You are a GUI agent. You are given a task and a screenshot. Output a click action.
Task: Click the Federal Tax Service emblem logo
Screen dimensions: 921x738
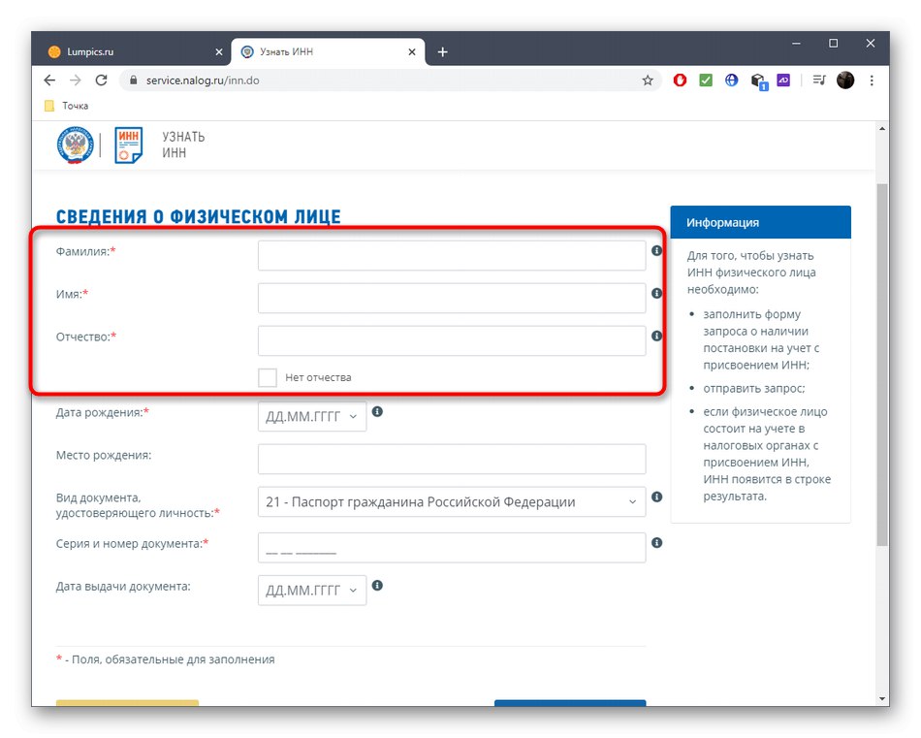pos(76,145)
